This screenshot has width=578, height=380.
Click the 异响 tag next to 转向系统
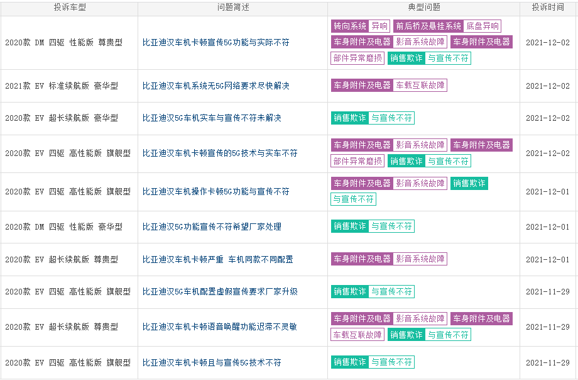pos(379,26)
